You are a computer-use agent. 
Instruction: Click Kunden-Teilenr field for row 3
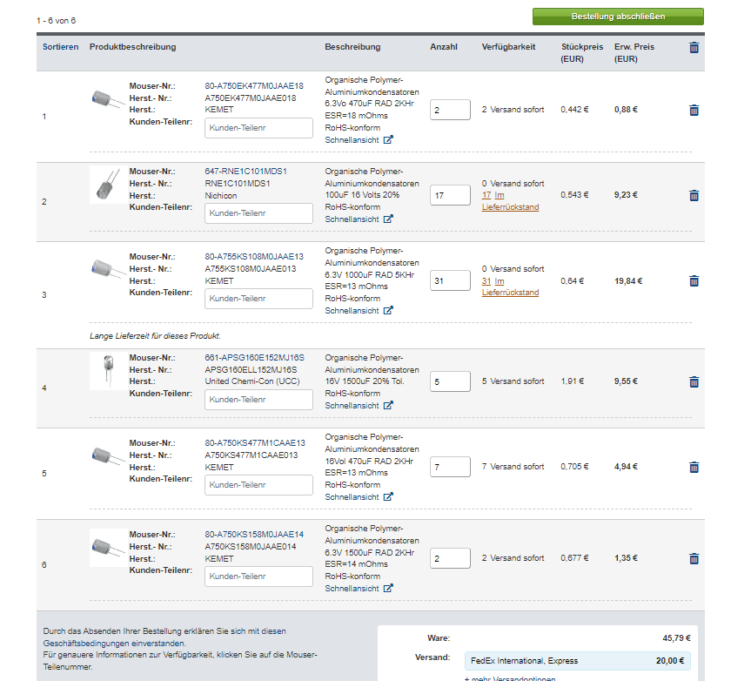click(x=258, y=299)
